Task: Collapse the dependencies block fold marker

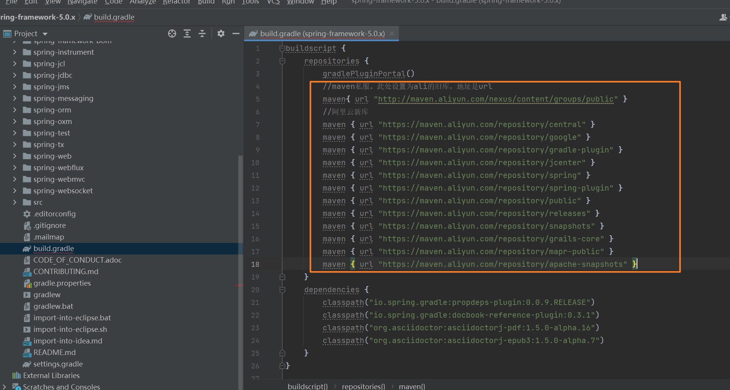Action: pyautogui.click(x=282, y=290)
